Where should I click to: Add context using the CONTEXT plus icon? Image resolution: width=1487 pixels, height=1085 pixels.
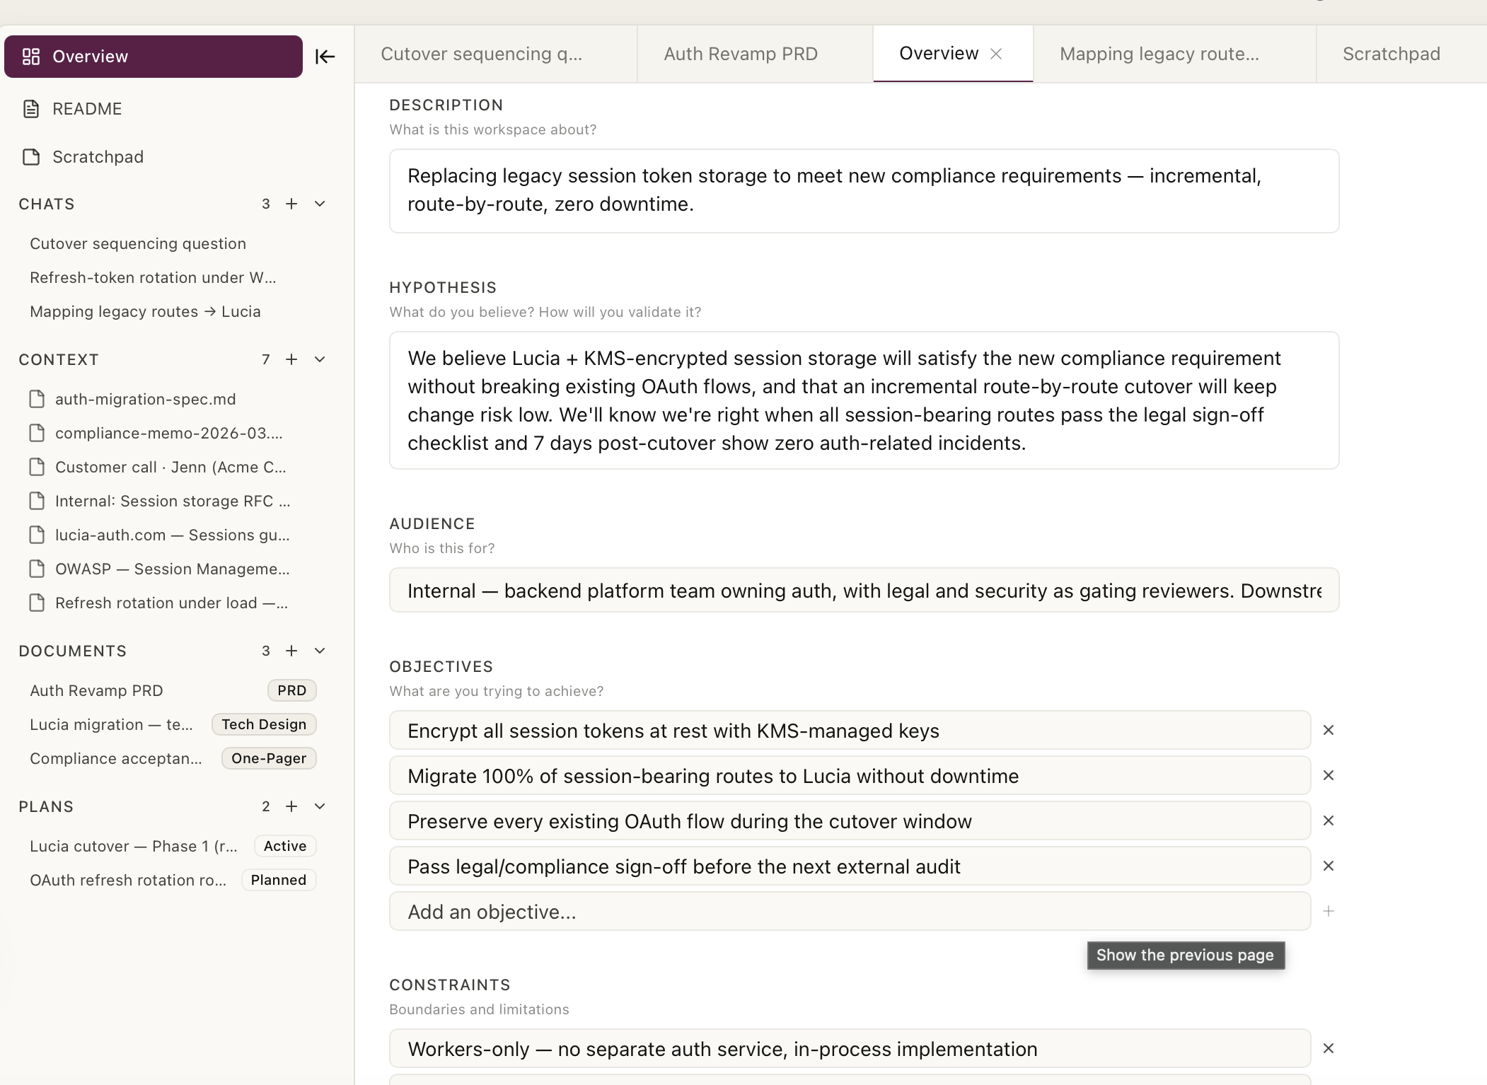tap(292, 359)
